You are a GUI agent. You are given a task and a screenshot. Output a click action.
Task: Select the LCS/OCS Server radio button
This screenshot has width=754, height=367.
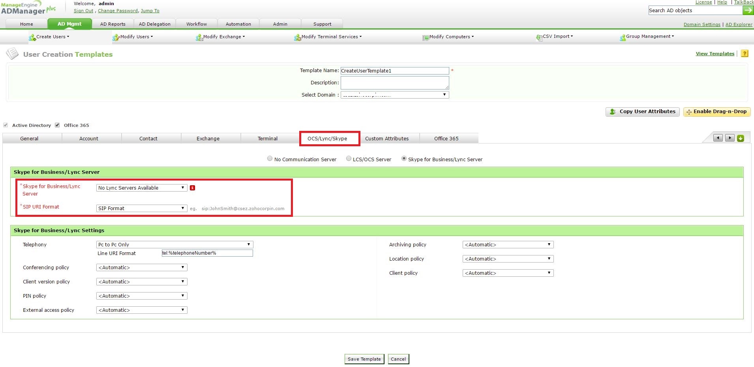(349, 158)
